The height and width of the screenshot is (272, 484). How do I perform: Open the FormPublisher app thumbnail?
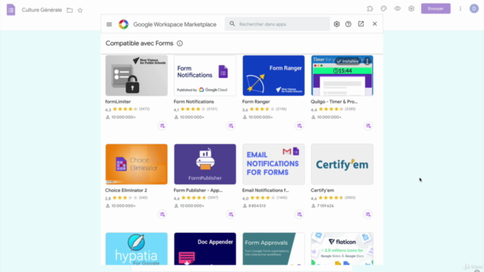click(x=205, y=164)
